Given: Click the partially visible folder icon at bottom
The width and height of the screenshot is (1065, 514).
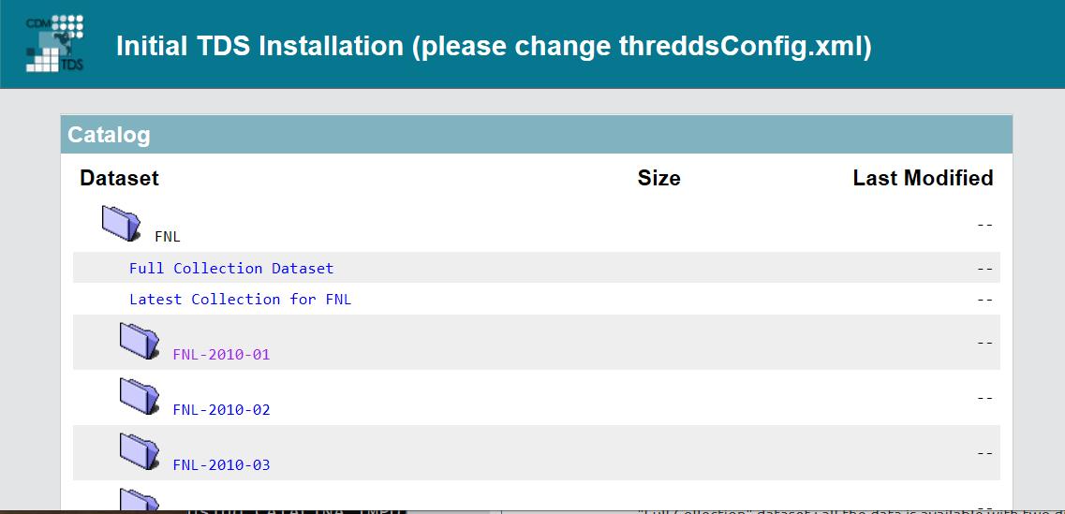Looking at the screenshot, I should point(140,500).
